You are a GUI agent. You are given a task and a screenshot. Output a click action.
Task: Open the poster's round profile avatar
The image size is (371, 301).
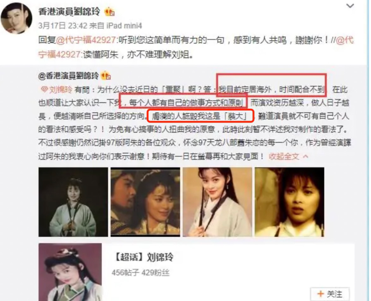coord(17,19)
